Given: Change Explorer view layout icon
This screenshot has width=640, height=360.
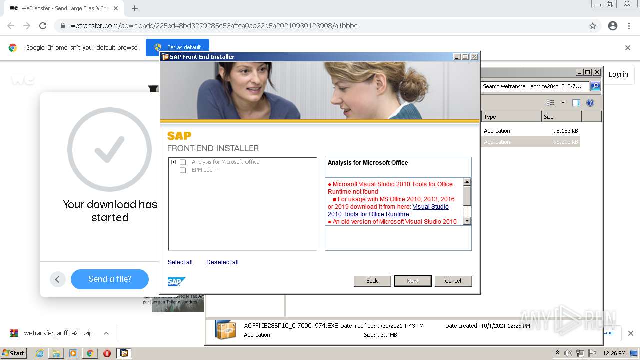Looking at the screenshot, I should coord(551,103).
